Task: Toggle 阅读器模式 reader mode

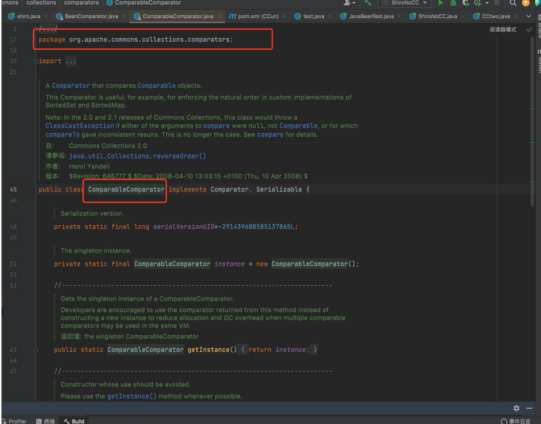Action: pos(503,30)
